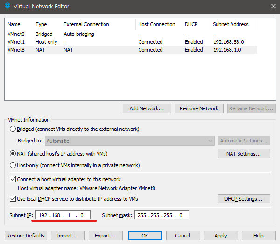This screenshot has height=244, width=280.
Task: Click the Add Network button
Action: click(147, 108)
